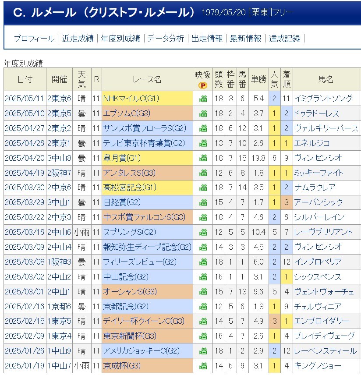Play video for フィリーズレビュー(G2) race
The image size is (361, 375).
coord(203,262)
